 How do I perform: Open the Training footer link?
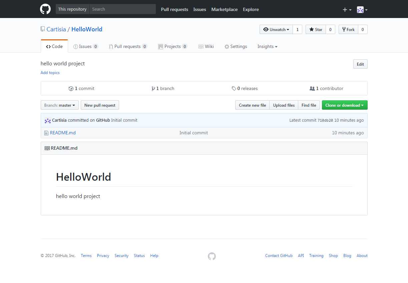click(316, 256)
